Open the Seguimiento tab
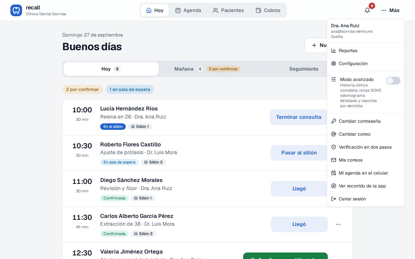Screen dimensions: 415x259 pos(304,69)
